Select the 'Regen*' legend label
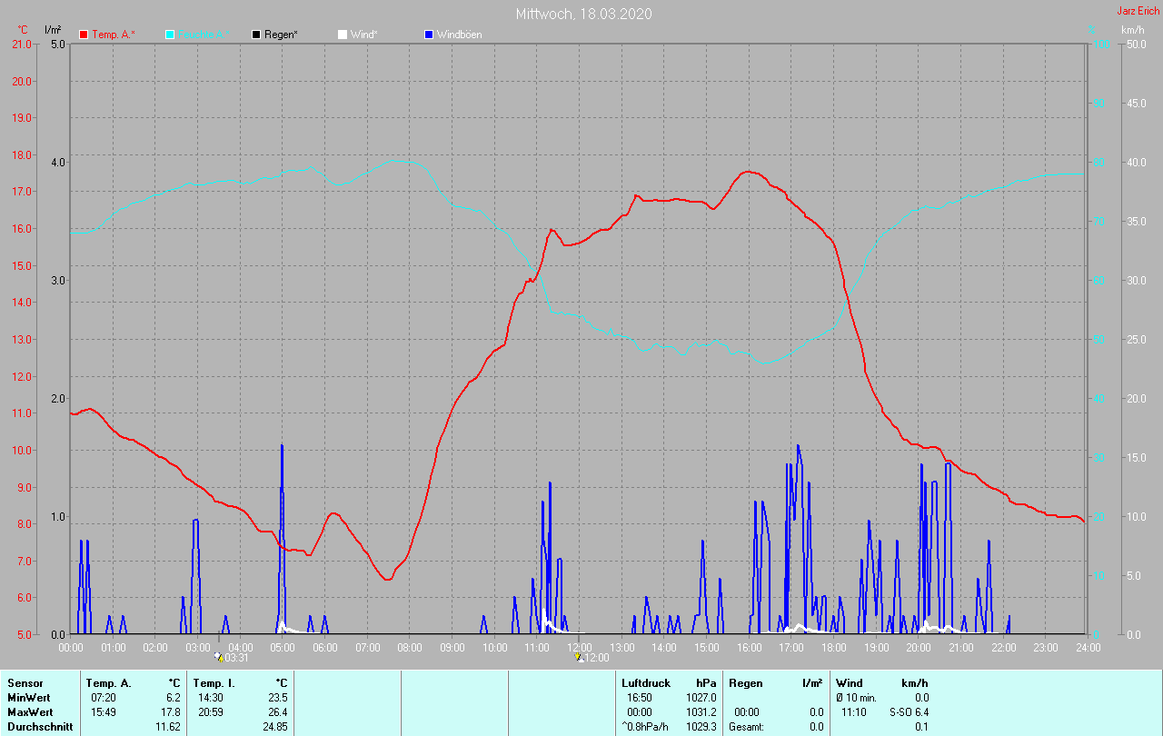The width and height of the screenshot is (1163, 736). tap(281, 35)
